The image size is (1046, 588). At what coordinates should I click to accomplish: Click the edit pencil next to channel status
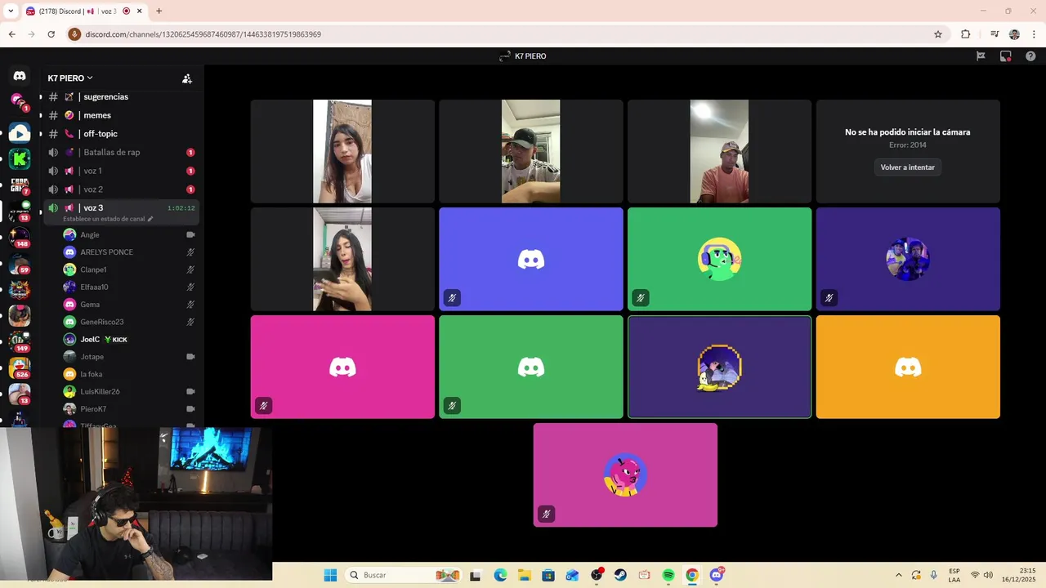(150, 219)
